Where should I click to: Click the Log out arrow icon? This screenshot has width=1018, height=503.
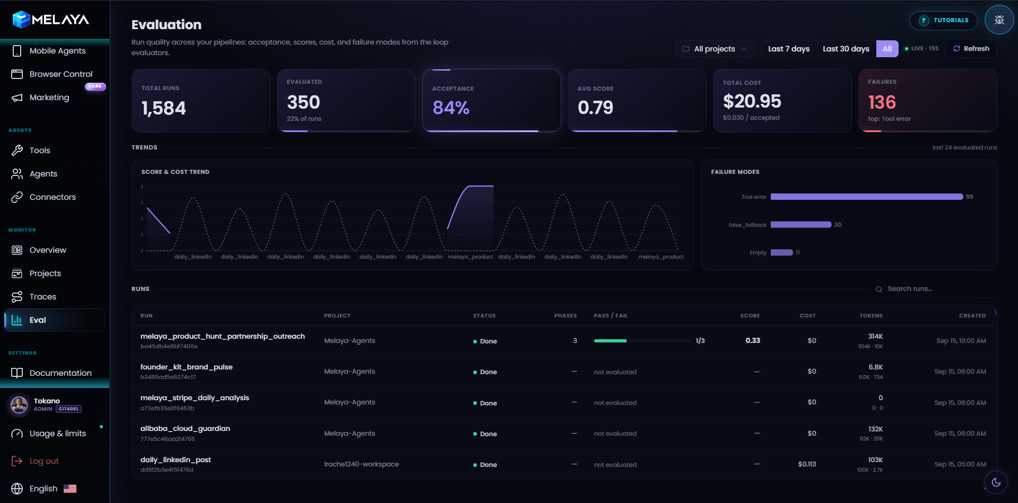[17, 461]
